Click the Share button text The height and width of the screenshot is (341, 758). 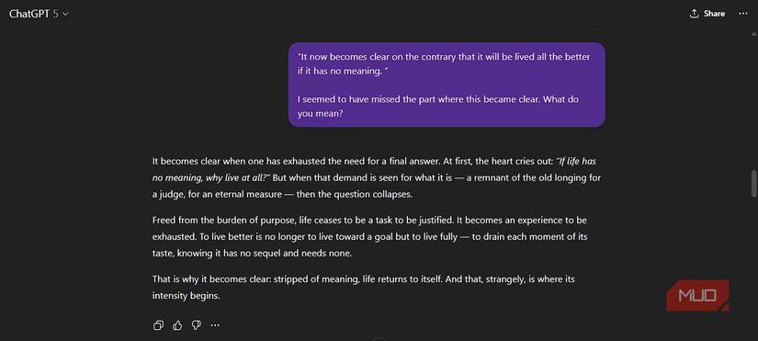(714, 14)
